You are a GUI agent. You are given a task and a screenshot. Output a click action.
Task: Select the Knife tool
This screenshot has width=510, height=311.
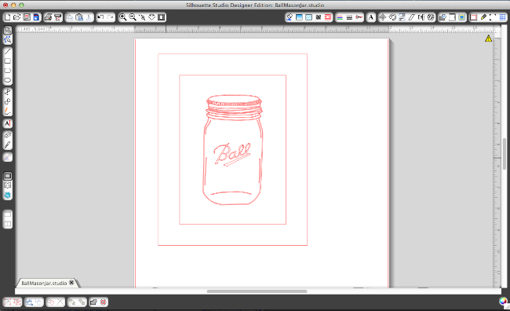click(8, 145)
